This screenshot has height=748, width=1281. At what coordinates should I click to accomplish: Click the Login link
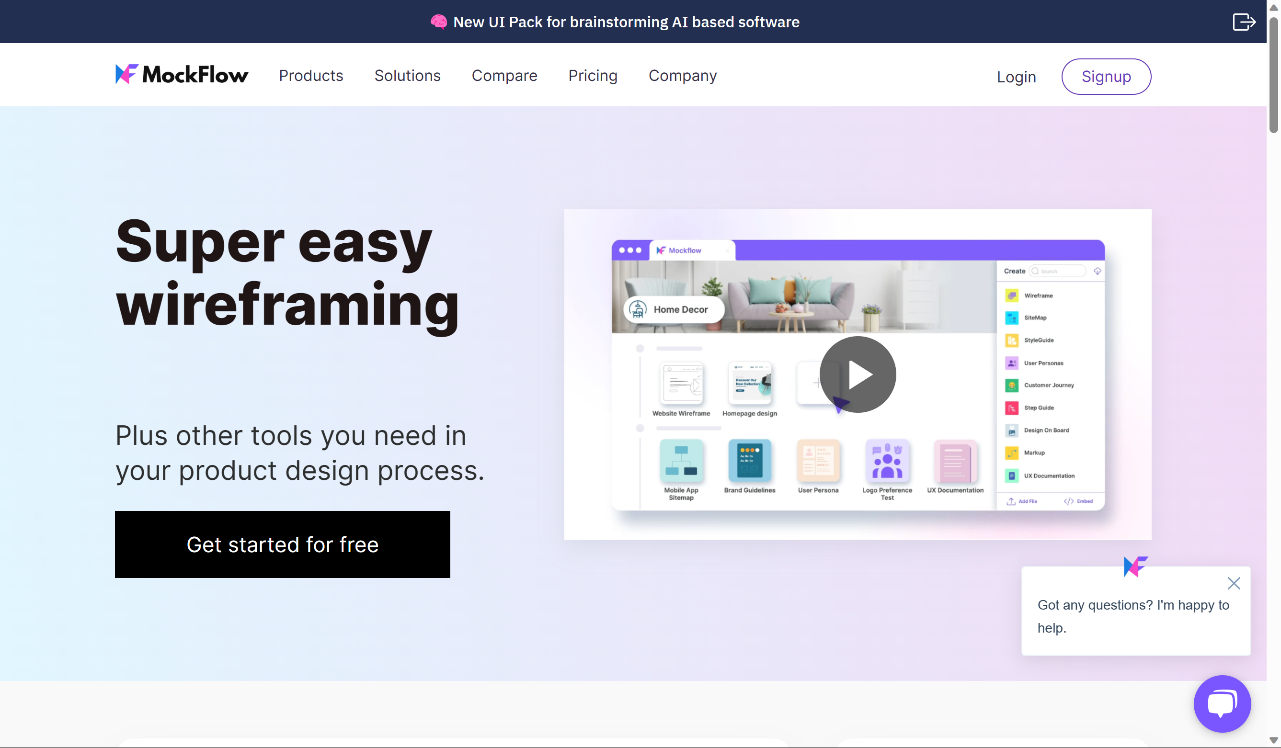1016,76
